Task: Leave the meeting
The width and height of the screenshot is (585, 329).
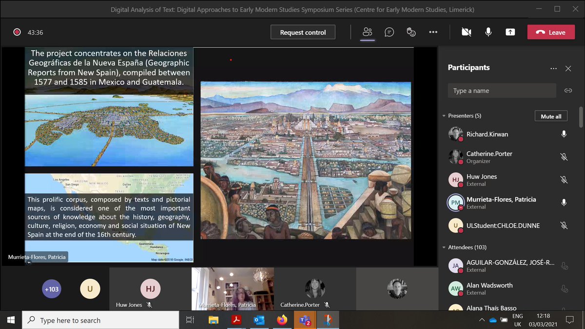Action: coord(551,32)
